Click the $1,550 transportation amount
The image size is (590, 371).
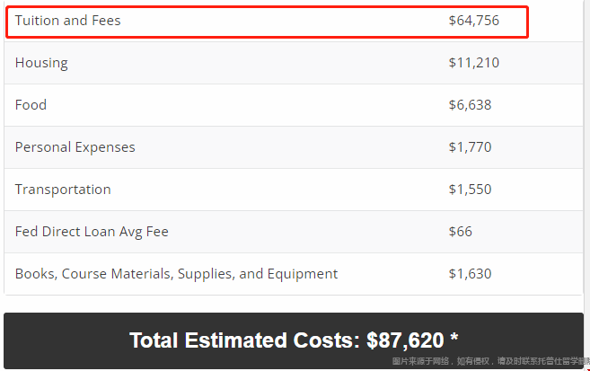click(x=470, y=190)
